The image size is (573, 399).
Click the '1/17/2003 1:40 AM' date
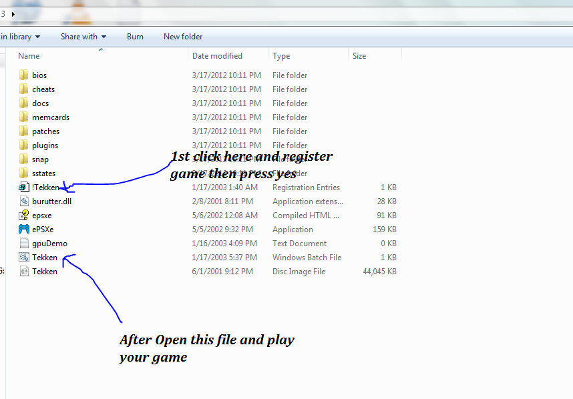pos(225,187)
